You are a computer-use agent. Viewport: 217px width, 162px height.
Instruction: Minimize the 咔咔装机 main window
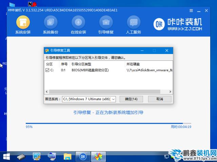tap(199, 11)
